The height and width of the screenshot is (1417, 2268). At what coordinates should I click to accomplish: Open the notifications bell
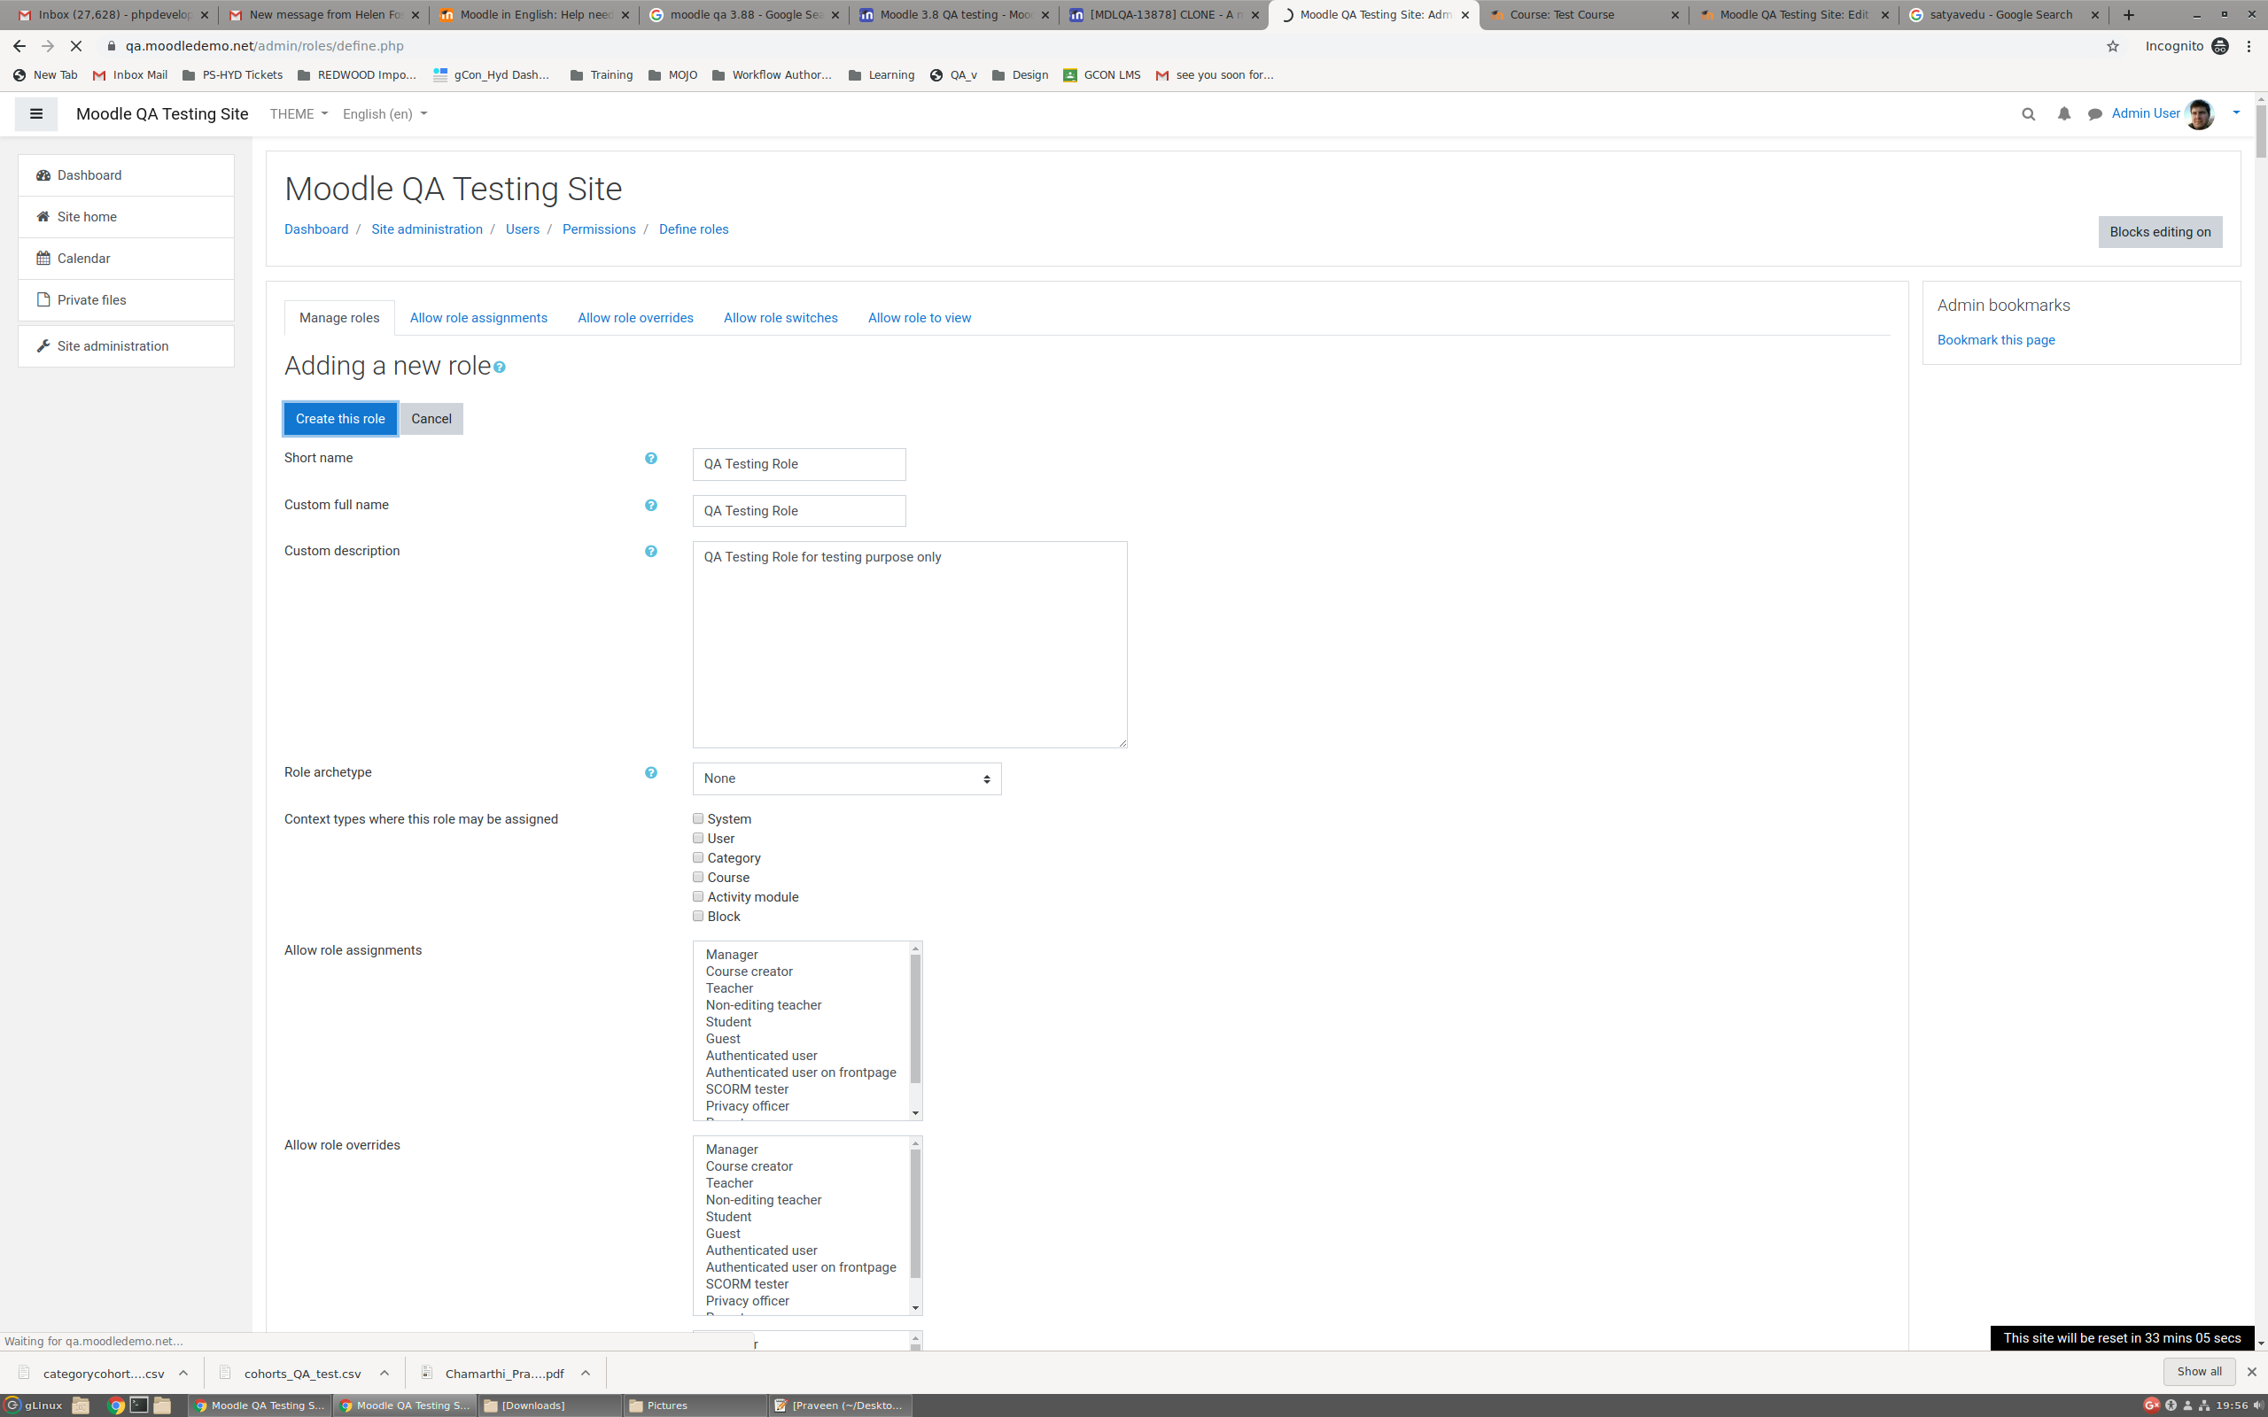[x=2063, y=114]
